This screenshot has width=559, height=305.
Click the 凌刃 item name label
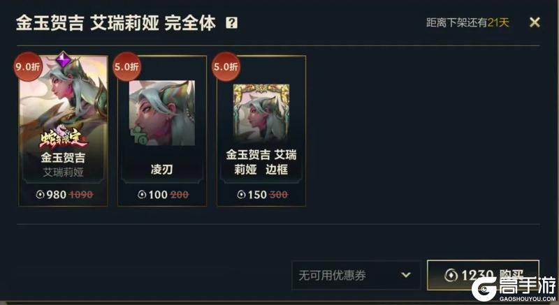(x=162, y=170)
